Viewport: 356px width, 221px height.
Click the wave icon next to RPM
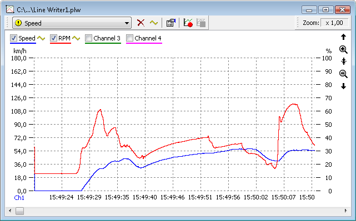pos(76,38)
